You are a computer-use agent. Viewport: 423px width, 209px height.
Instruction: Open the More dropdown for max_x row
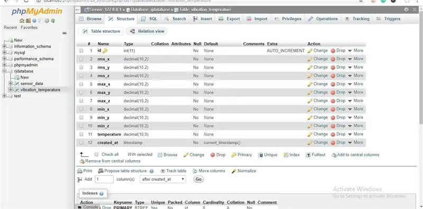355,84
